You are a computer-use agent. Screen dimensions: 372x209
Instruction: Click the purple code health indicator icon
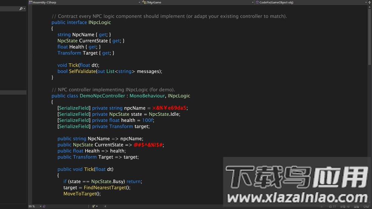(44, 206)
